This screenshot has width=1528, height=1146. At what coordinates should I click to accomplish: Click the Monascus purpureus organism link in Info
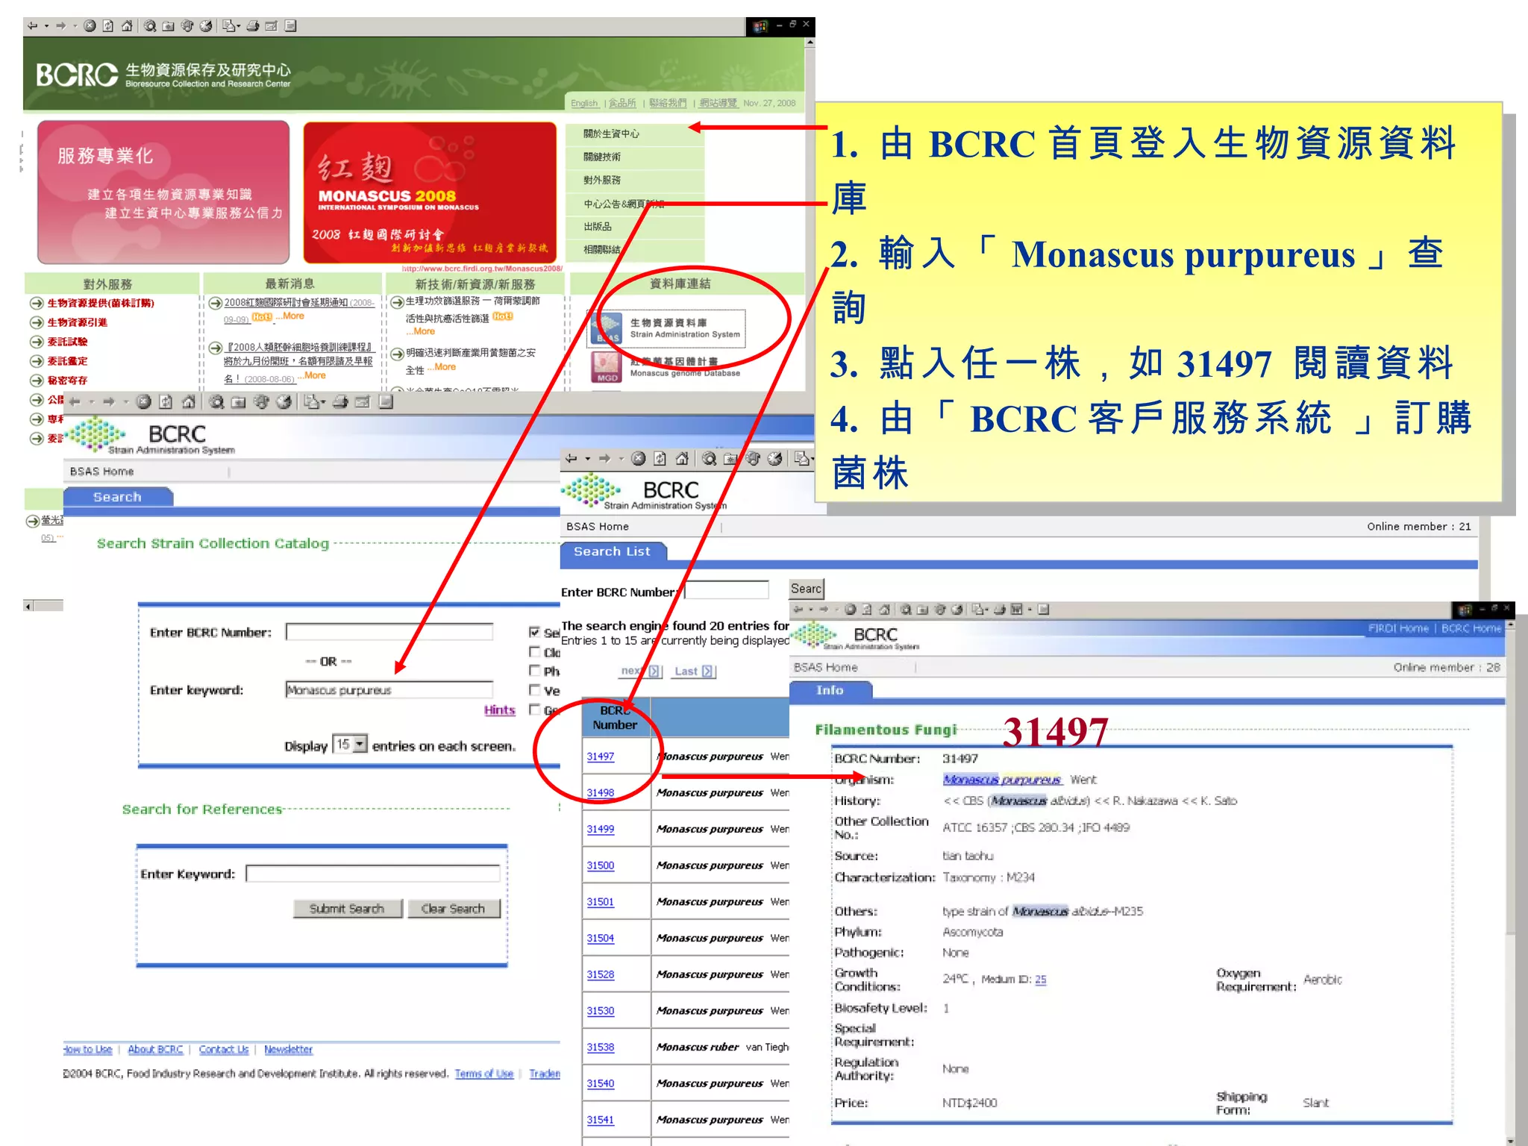[x=1002, y=780]
